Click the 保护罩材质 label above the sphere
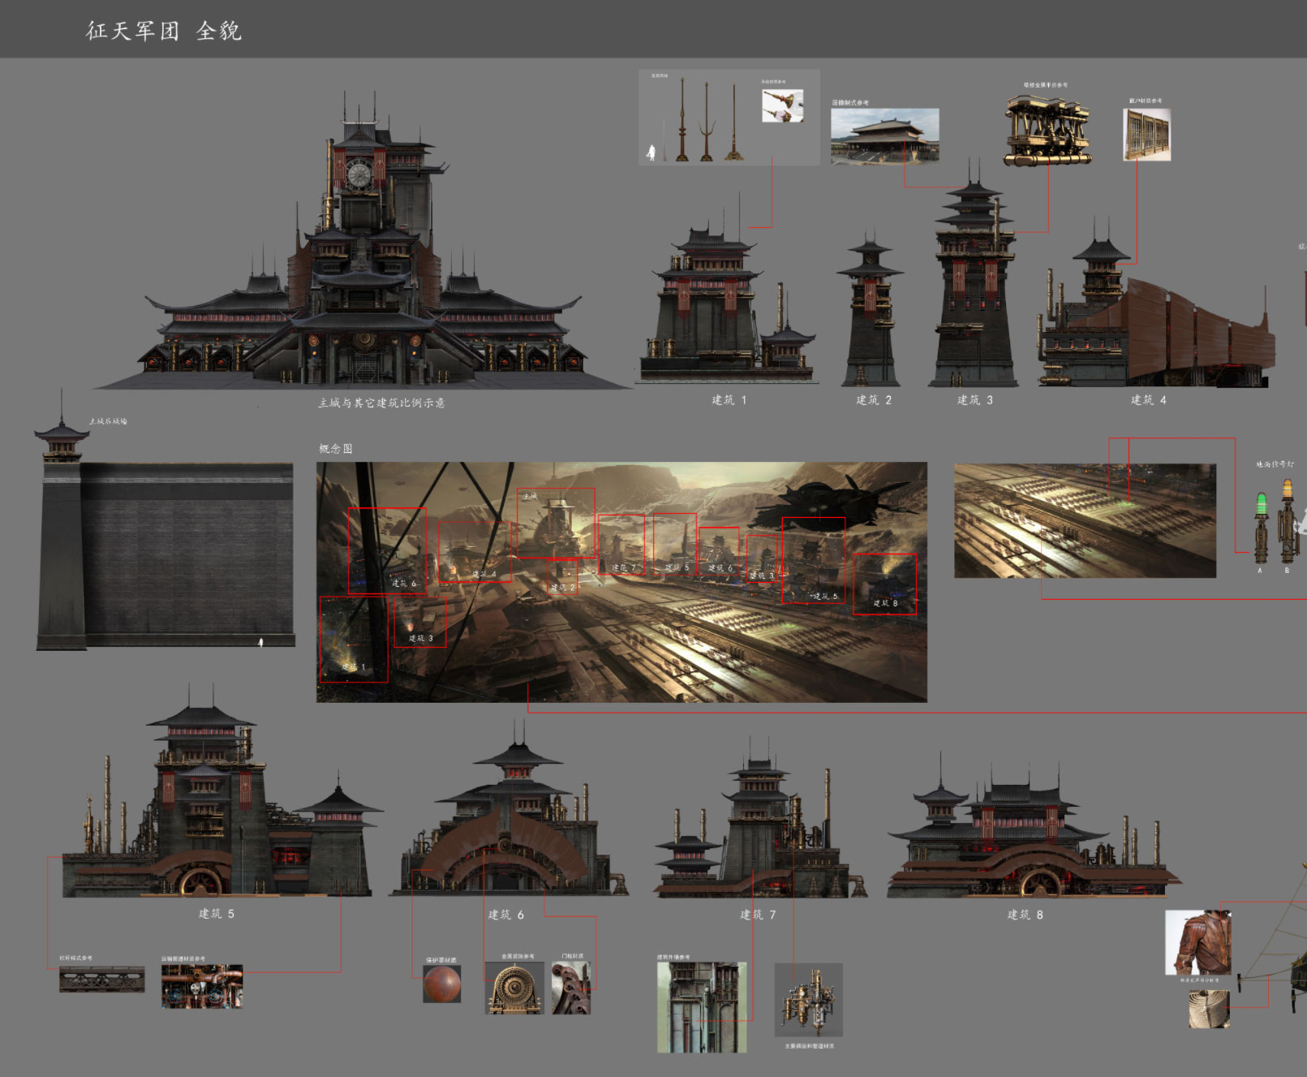Screen dimensions: 1307x1077 pyautogui.click(x=441, y=960)
